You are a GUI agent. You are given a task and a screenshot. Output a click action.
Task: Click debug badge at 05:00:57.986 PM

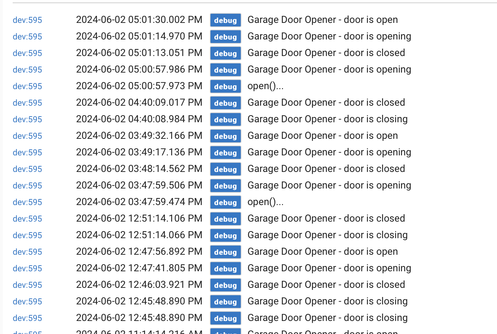226,70
